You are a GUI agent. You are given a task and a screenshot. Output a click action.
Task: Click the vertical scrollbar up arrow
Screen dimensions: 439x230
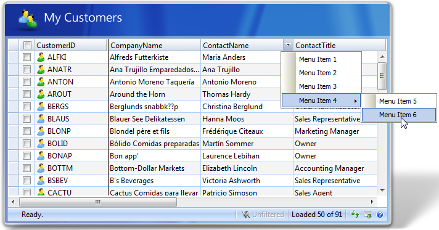(382, 57)
